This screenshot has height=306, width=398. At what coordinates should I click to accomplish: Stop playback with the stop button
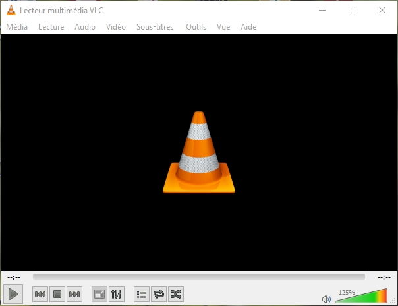point(57,294)
